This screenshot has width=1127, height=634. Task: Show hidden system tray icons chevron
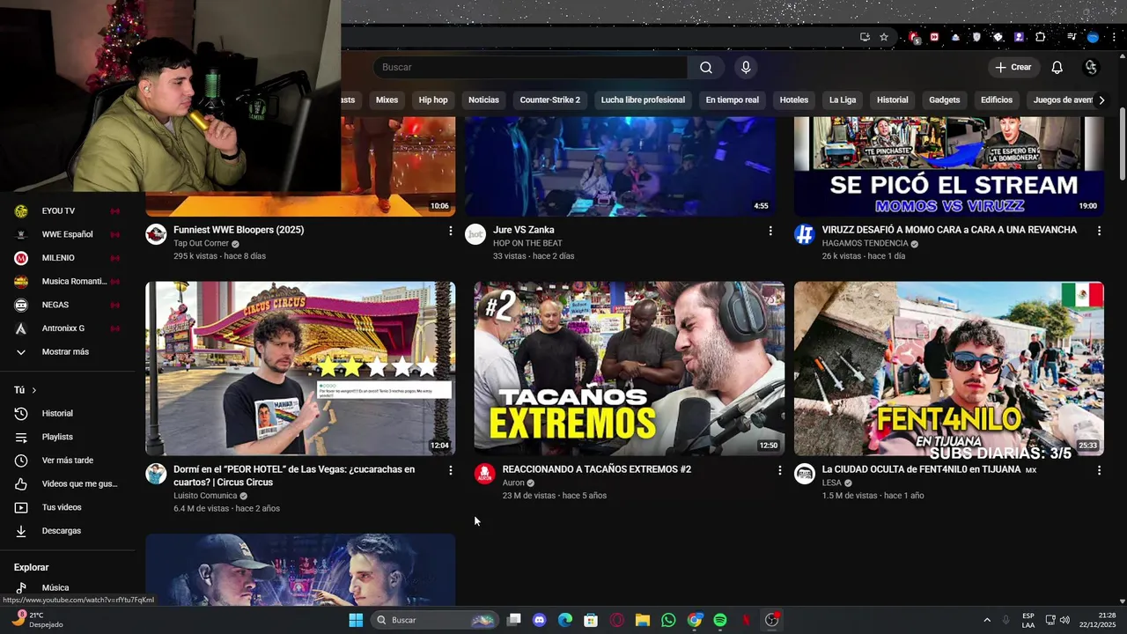(987, 620)
